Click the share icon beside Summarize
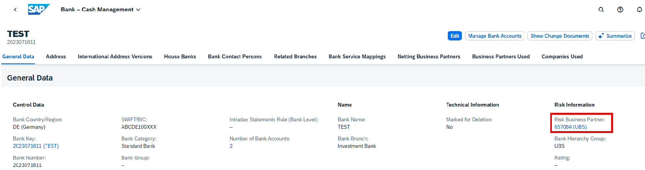The image size is (645, 170). (x=643, y=36)
